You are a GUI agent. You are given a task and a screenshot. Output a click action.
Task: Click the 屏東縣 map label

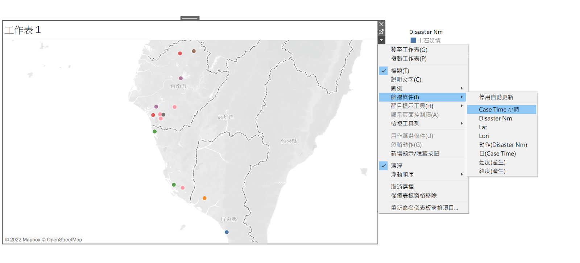pos(229,219)
